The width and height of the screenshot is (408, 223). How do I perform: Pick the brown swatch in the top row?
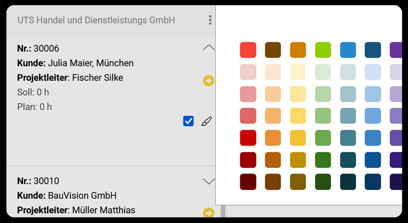273,50
